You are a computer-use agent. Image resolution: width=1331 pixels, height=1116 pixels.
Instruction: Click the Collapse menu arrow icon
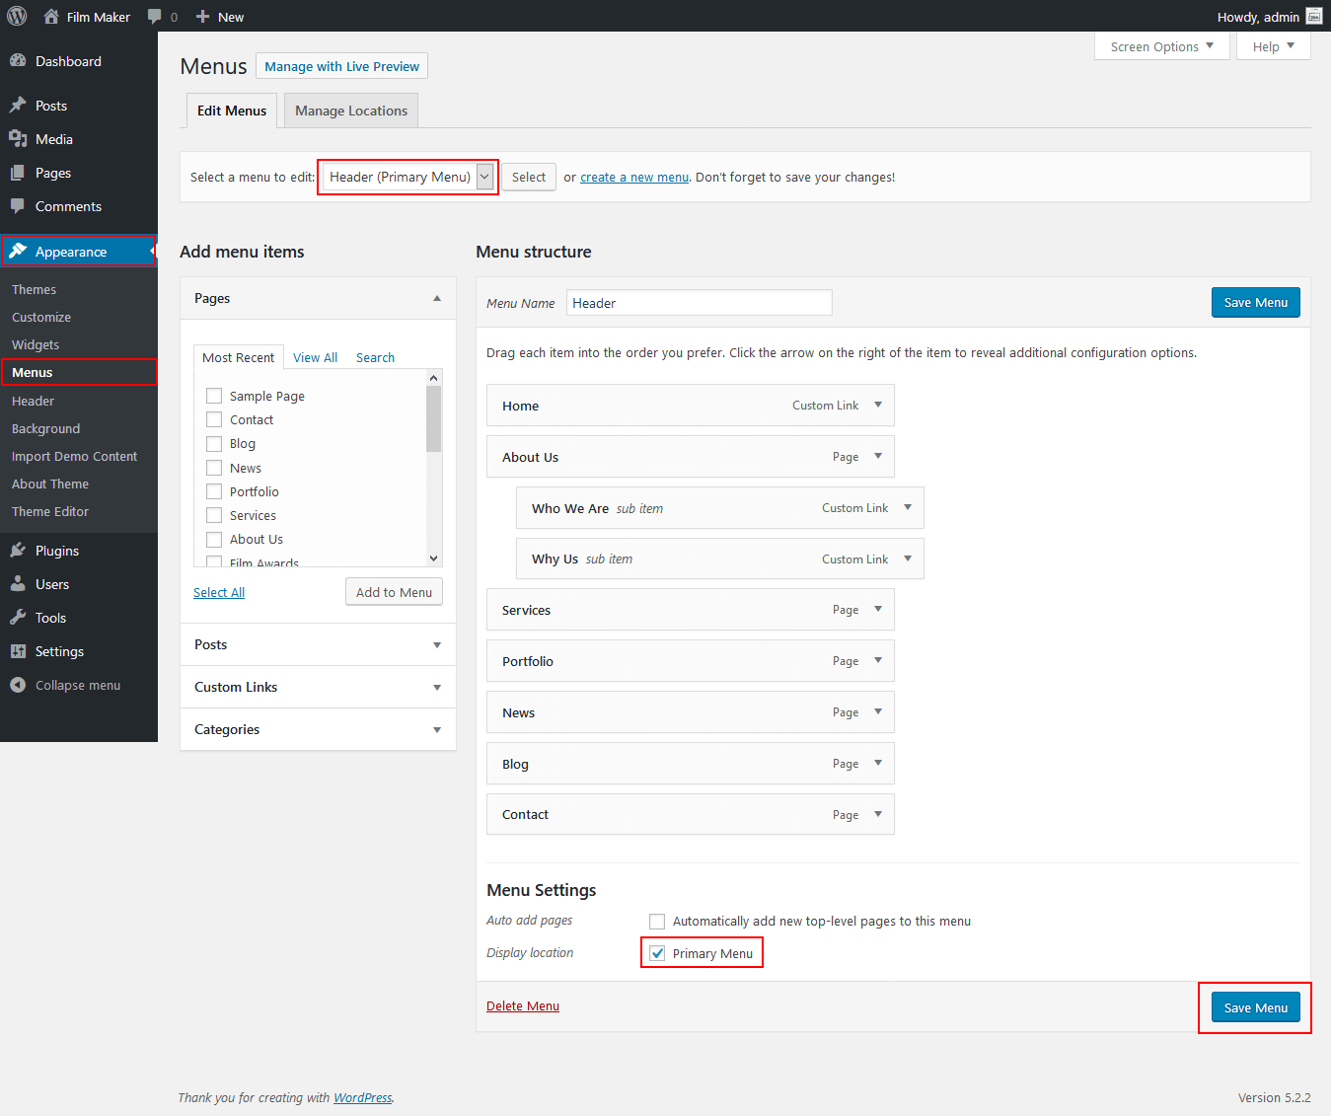(x=18, y=685)
